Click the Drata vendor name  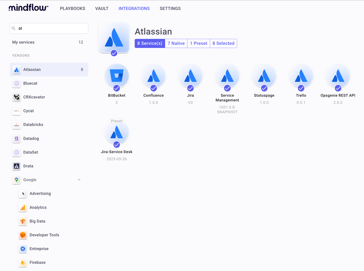pos(28,166)
